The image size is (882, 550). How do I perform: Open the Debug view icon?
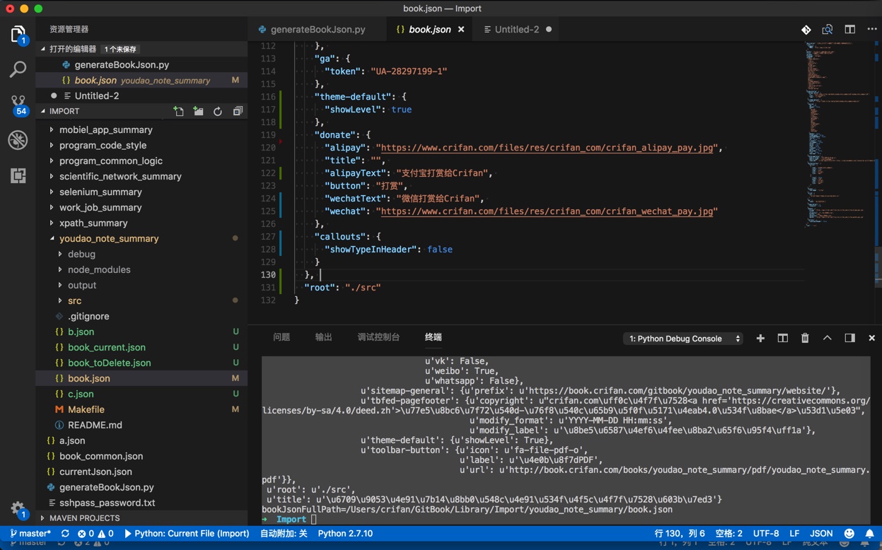pyautogui.click(x=18, y=140)
